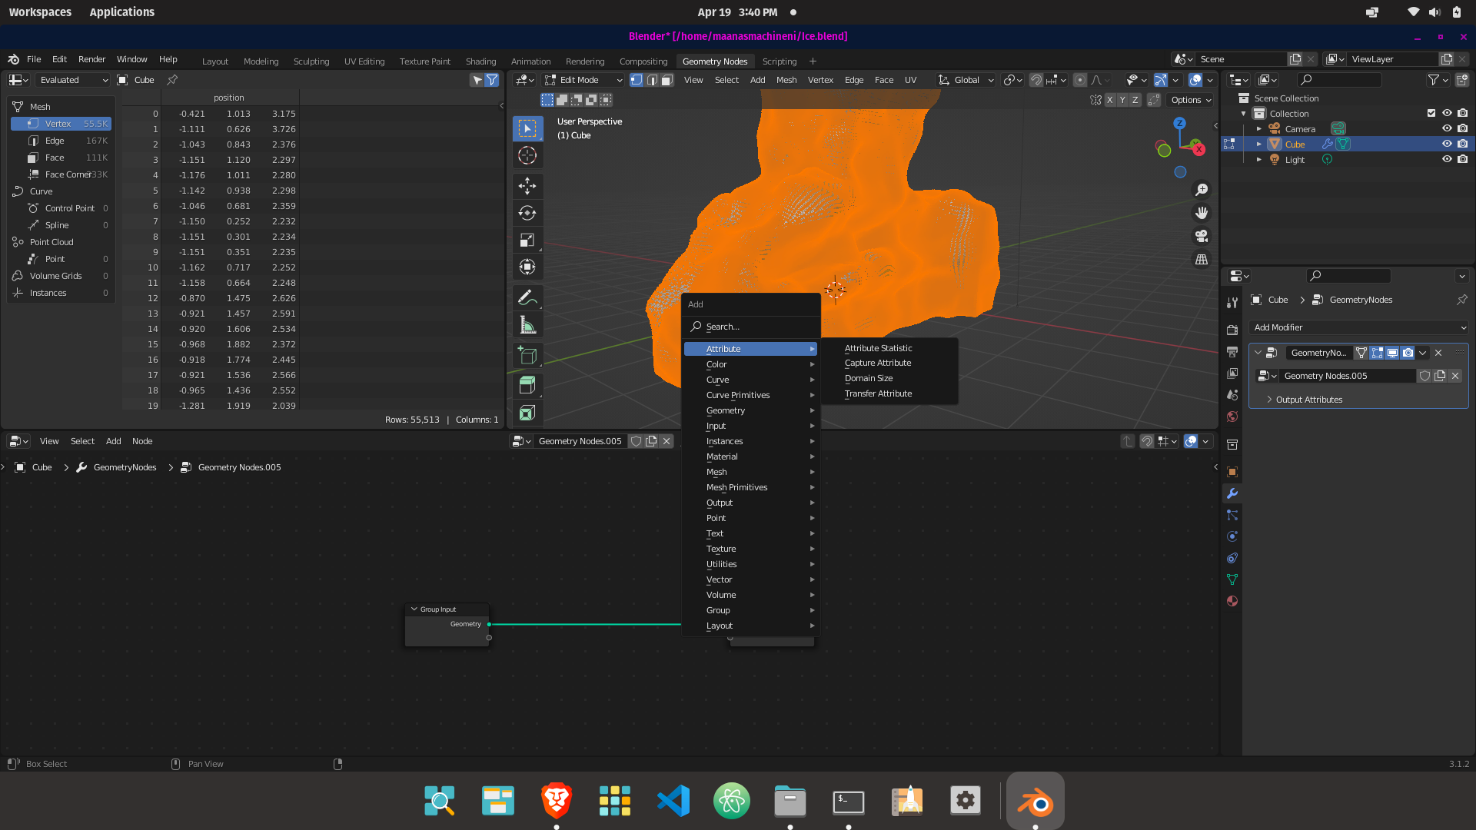Toggle Camera visibility in outliner
This screenshot has width=1476, height=830.
tap(1447, 128)
